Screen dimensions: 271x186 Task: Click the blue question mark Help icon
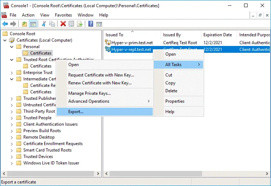point(91,24)
